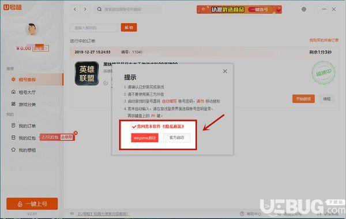This screenshot has height=219, width=346.
Task: Toggle the privacy agreement checkbox
Action: click(x=134, y=127)
